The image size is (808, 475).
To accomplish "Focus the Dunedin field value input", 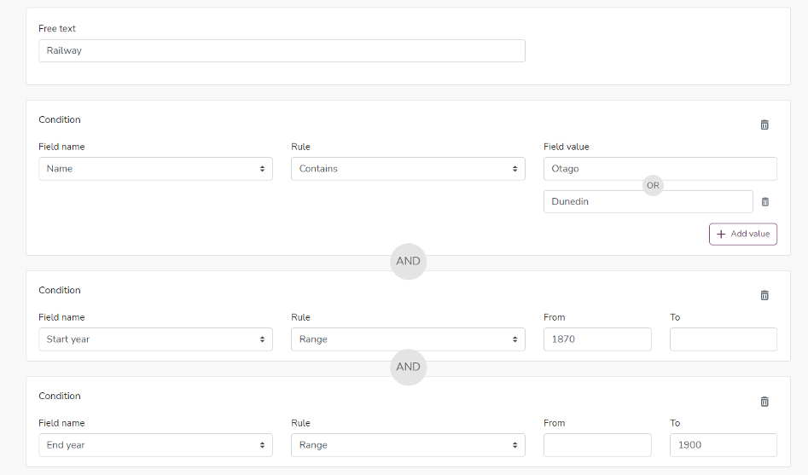I will point(648,201).
